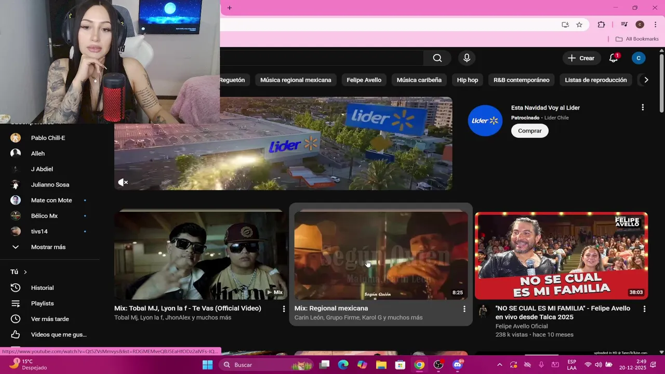The height and width of the screenshot is (374, 665).
Task: Open options for Tobal MJ mix
Action: coord(284,309)
